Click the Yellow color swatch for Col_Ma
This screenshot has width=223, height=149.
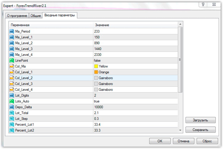click(96, 66)
